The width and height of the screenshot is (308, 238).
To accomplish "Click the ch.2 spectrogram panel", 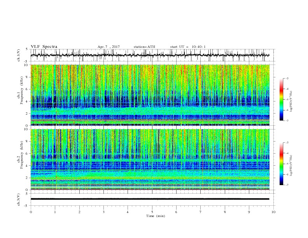I will (x=150, y=159).
